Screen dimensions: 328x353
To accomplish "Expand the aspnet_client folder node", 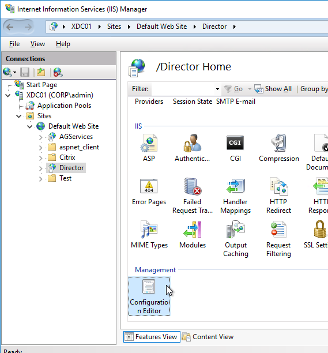I will click(x=41, y=148).
